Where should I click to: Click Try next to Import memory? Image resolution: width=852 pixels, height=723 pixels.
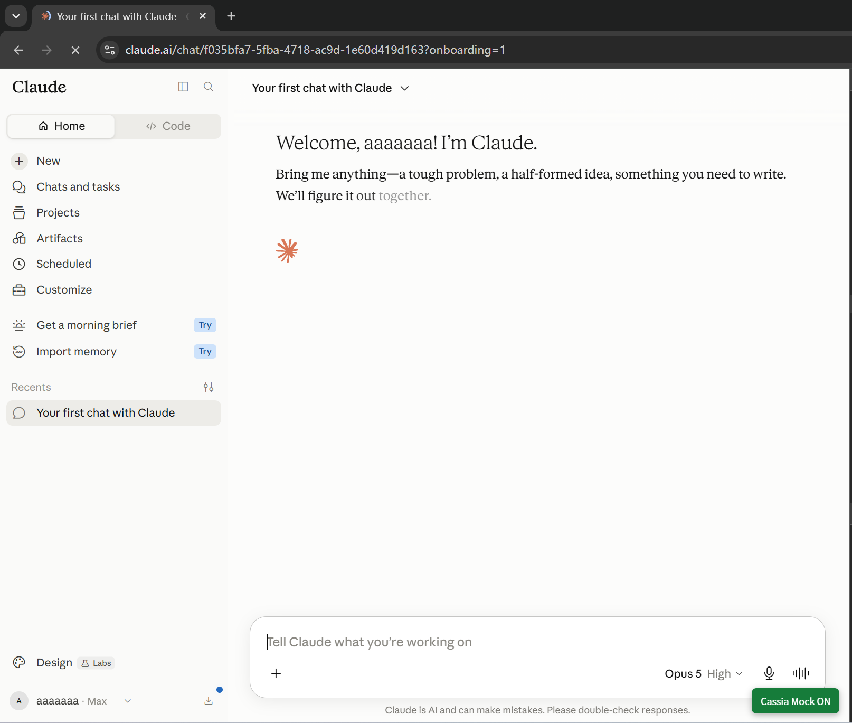point(205,352)
